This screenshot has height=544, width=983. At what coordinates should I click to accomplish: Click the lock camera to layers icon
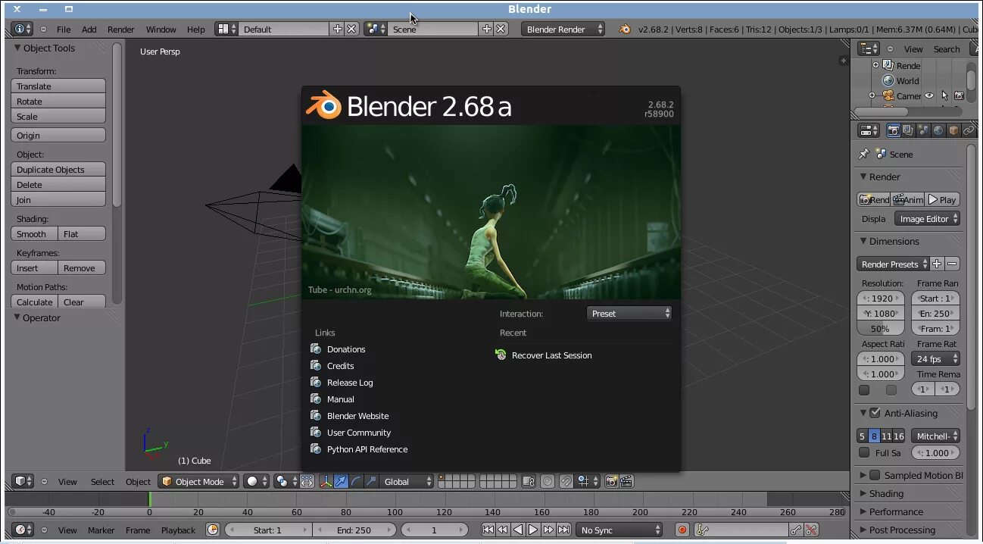529,481
